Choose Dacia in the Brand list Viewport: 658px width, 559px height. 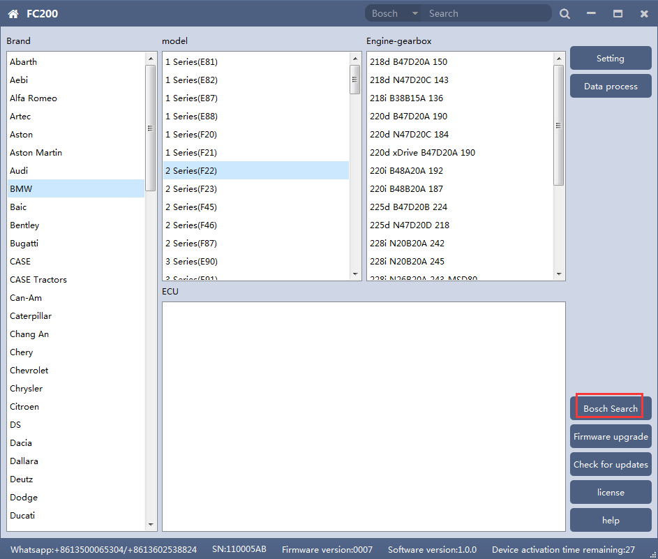[x=76, y=442]
